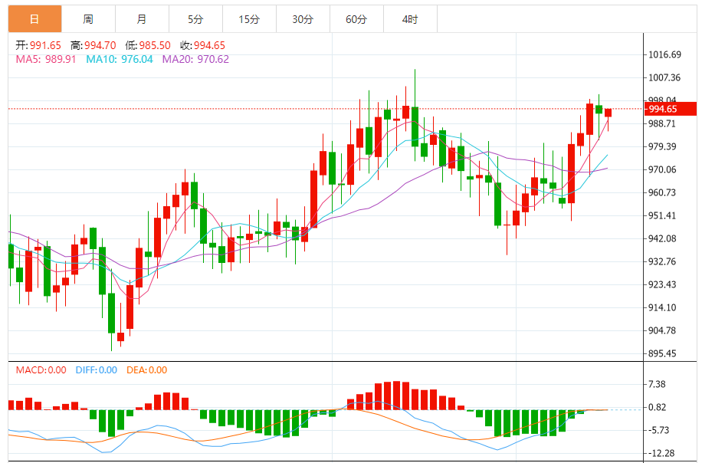The image size is (702, 463).
Task: Click the 低:985.50 low price value
Action: (x=148, y=45)
